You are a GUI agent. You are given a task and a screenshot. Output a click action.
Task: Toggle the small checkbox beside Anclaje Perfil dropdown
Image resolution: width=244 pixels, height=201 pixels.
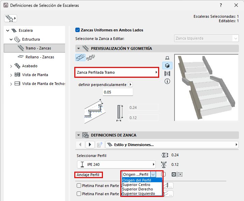point(164,174)
